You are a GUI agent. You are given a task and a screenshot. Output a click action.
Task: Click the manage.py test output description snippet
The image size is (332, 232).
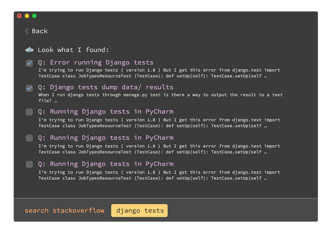pos(161,98)
